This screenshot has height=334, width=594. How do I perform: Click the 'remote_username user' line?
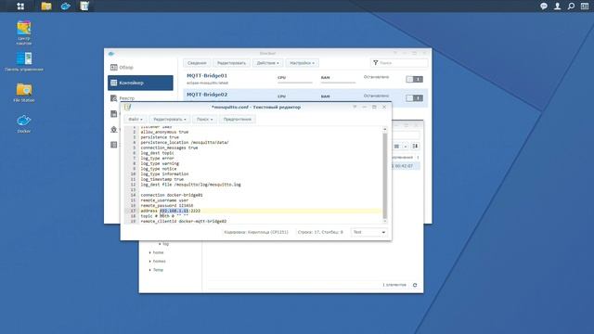point(164,200)
